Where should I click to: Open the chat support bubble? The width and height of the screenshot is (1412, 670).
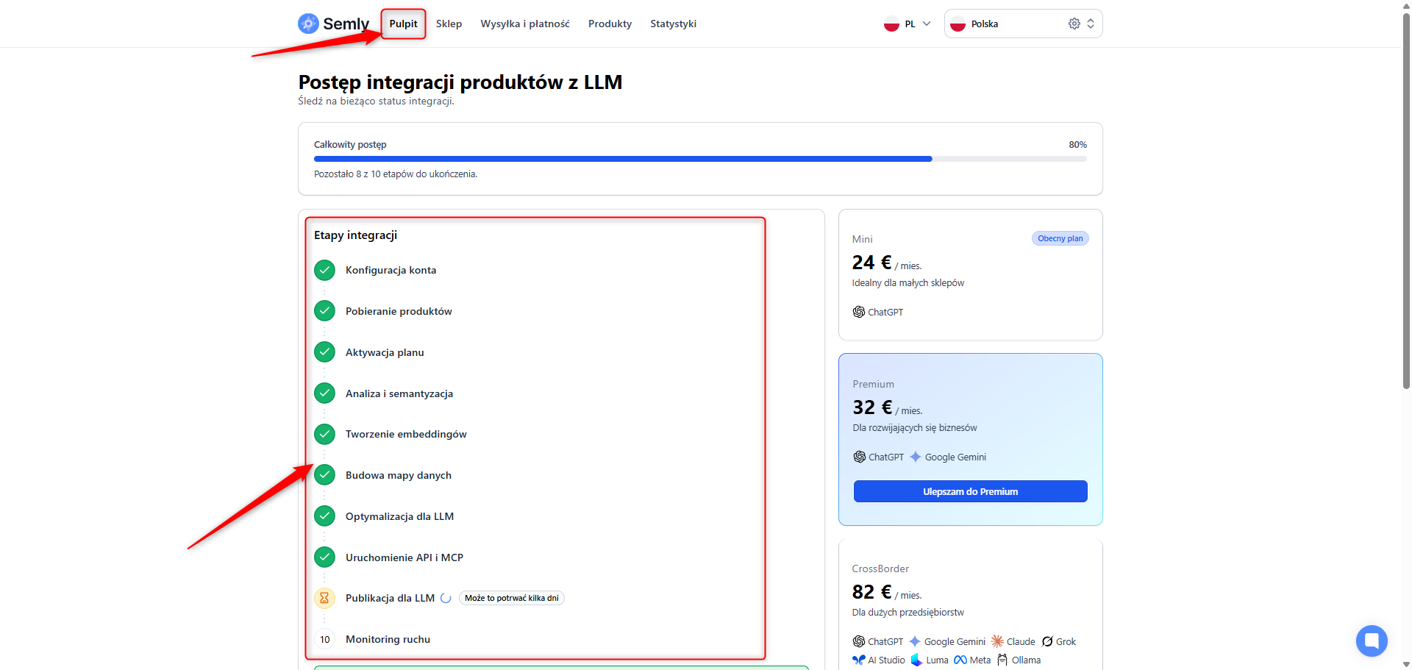[1372, 641]
